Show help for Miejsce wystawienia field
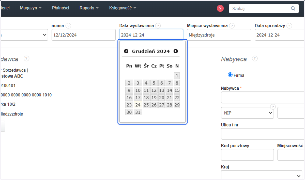 (x=232, y=26)
